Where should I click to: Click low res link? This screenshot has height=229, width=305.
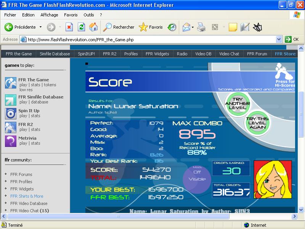pyautogui.click(x=26, y=90)
